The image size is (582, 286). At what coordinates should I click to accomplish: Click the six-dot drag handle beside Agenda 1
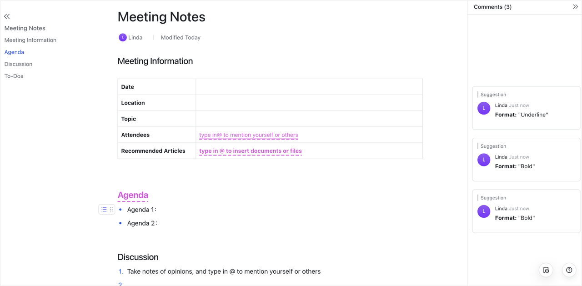[x=110, y=209]
